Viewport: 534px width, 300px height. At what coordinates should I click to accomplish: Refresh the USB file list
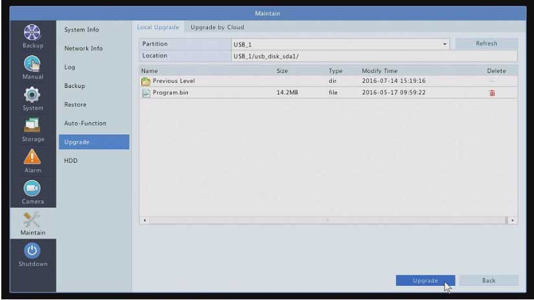[x=486, y=44]
